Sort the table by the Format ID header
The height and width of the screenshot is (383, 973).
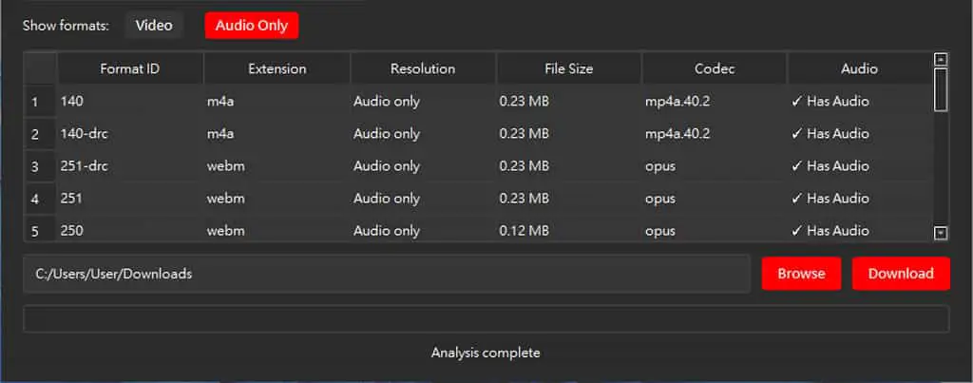point(130,69)
